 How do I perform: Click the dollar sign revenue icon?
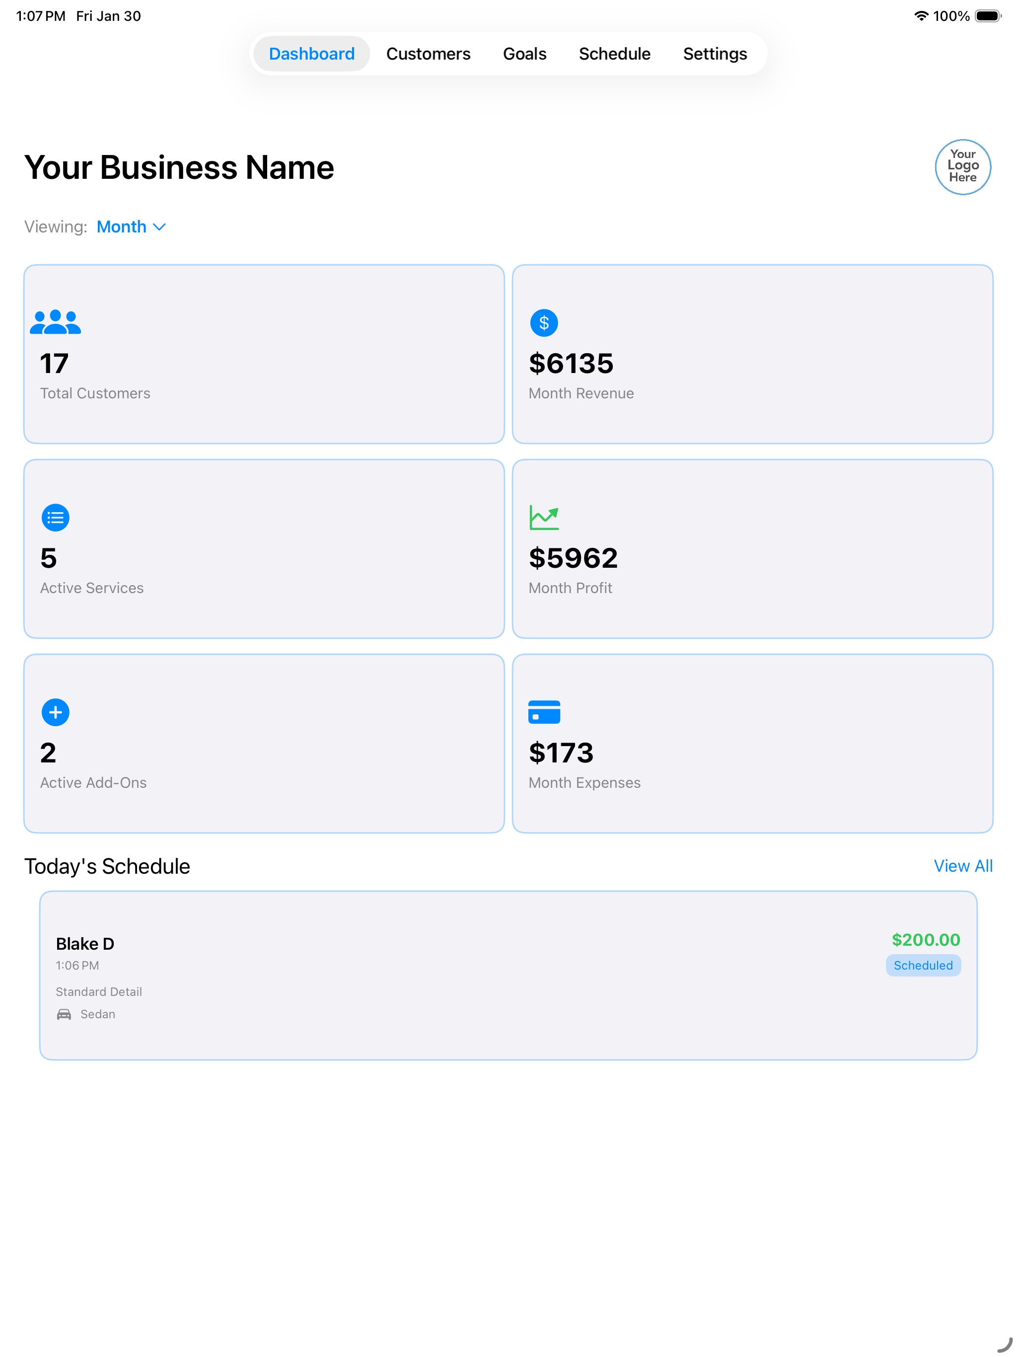coord(544,323)
